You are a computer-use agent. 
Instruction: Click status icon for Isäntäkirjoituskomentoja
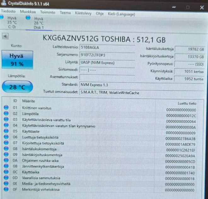pyautogui.click(x=6, y=154)
